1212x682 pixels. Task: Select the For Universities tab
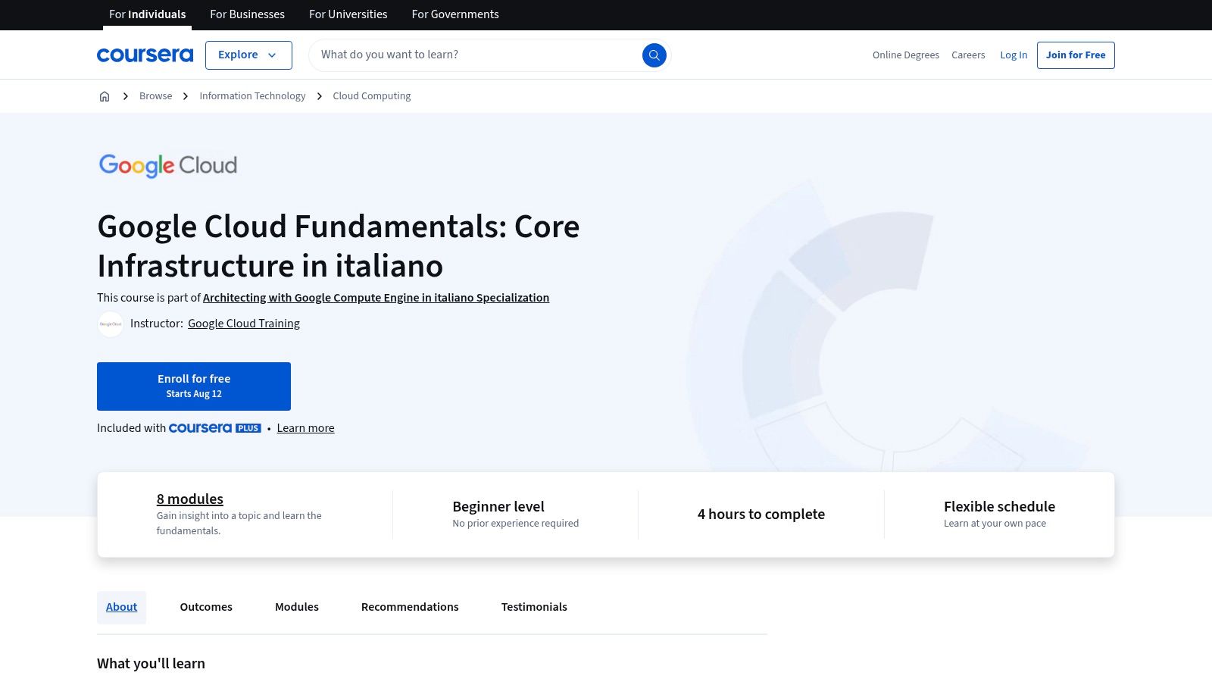348,14
